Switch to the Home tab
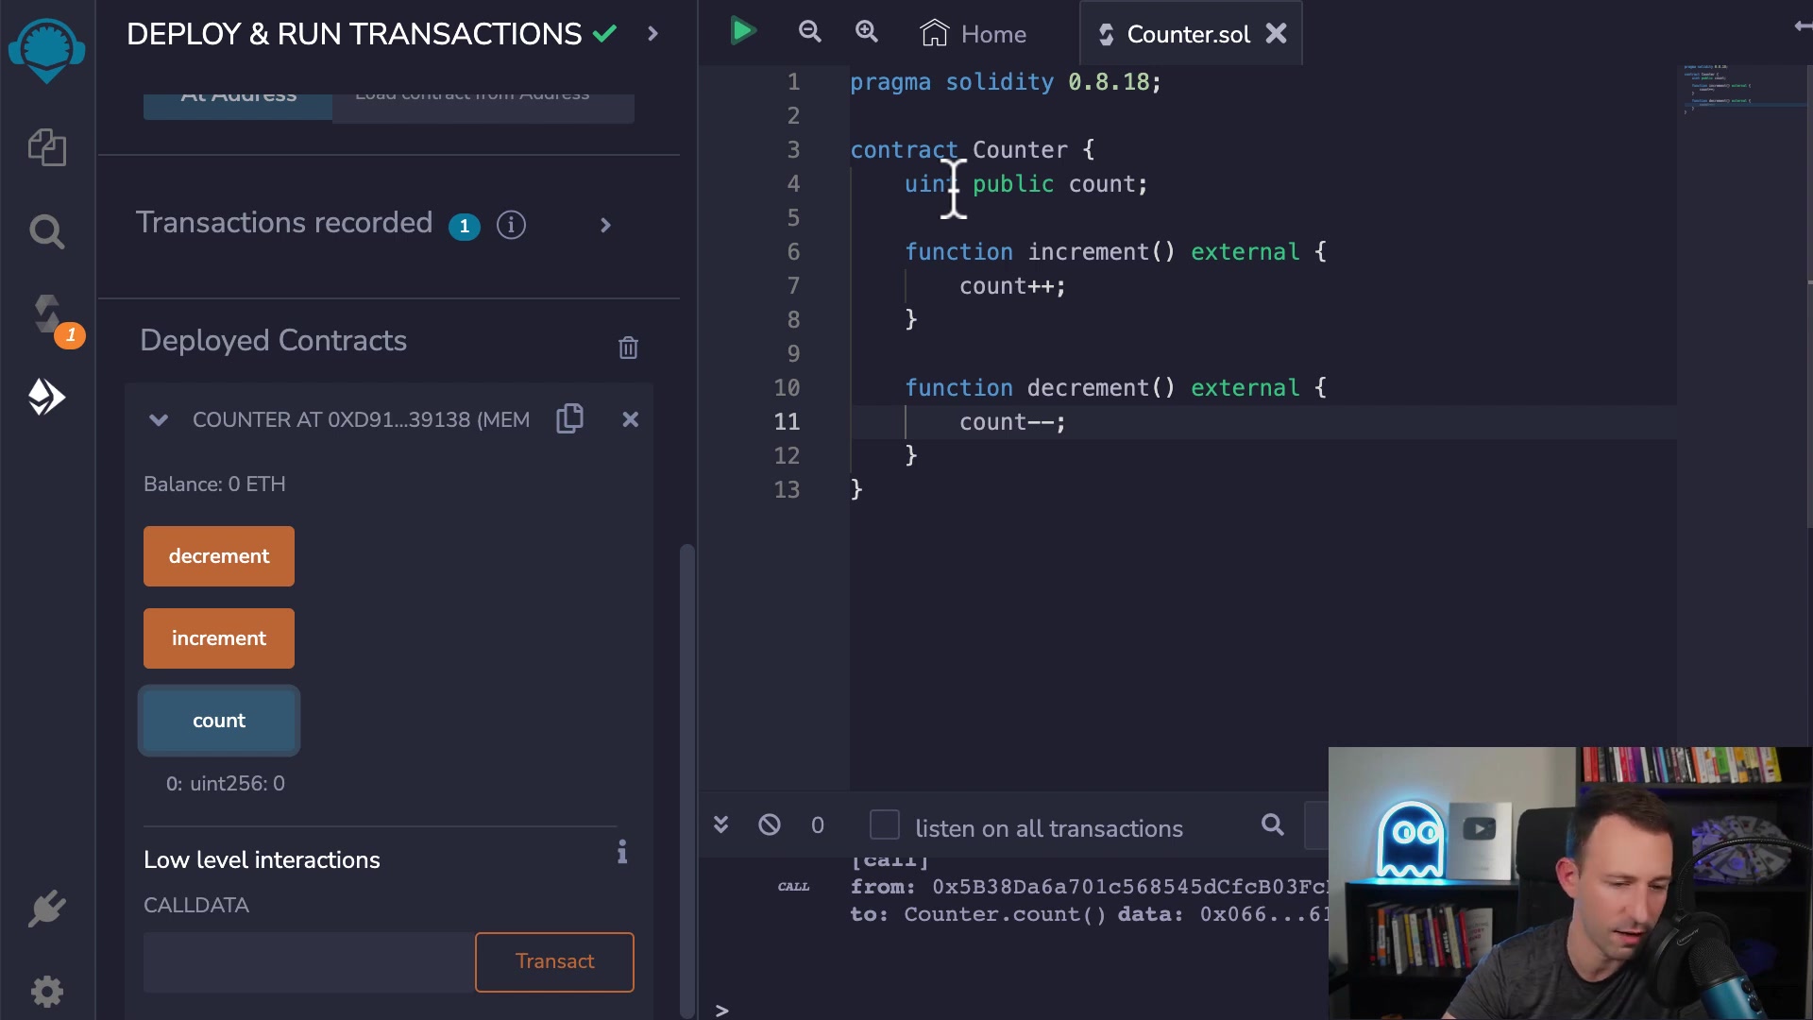The height and width of the screenshot is (1020, 1813). coord(974,33)
